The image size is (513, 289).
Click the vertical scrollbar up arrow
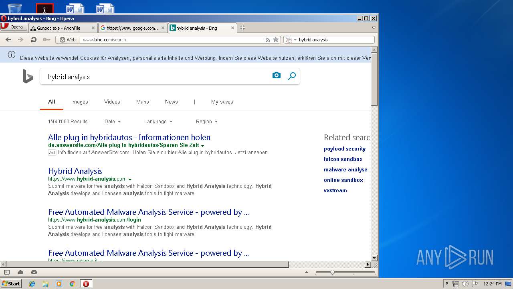pos(374,50)
